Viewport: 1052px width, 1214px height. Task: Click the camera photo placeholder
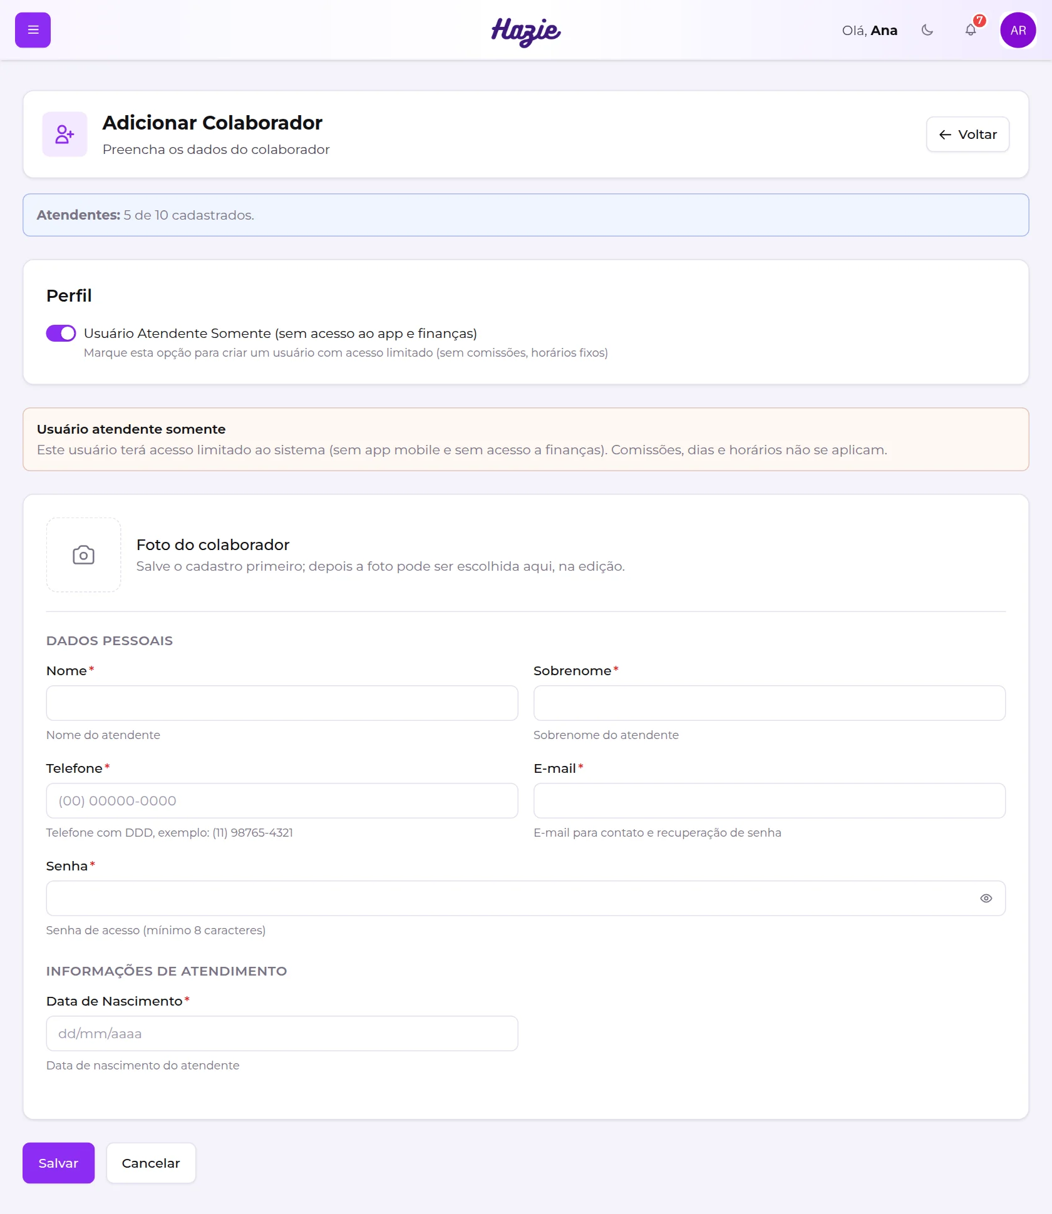coord(84,554)
